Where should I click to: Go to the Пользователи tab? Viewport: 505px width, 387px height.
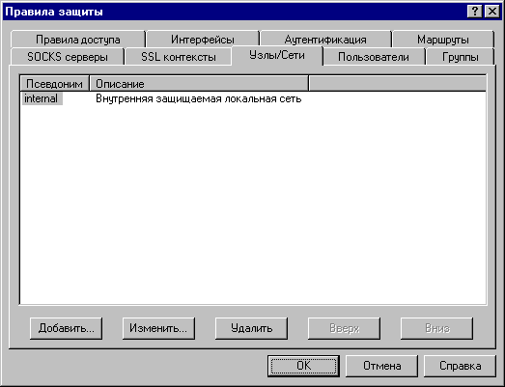click(374, 57)
